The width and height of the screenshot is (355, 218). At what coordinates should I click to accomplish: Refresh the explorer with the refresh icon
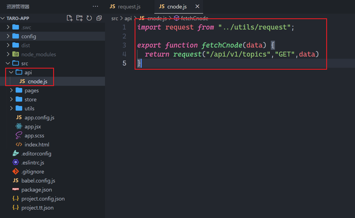coord(89,18)
